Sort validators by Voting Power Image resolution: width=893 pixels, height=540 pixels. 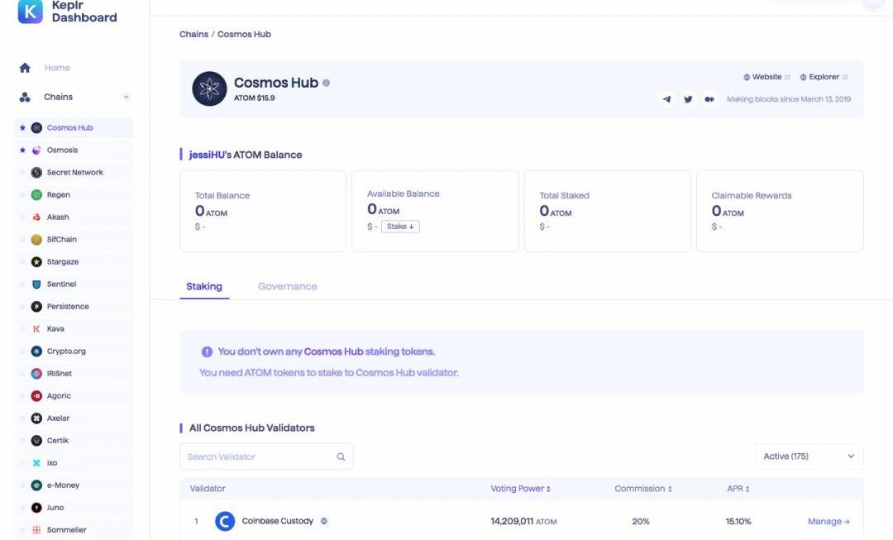[520, 489]
